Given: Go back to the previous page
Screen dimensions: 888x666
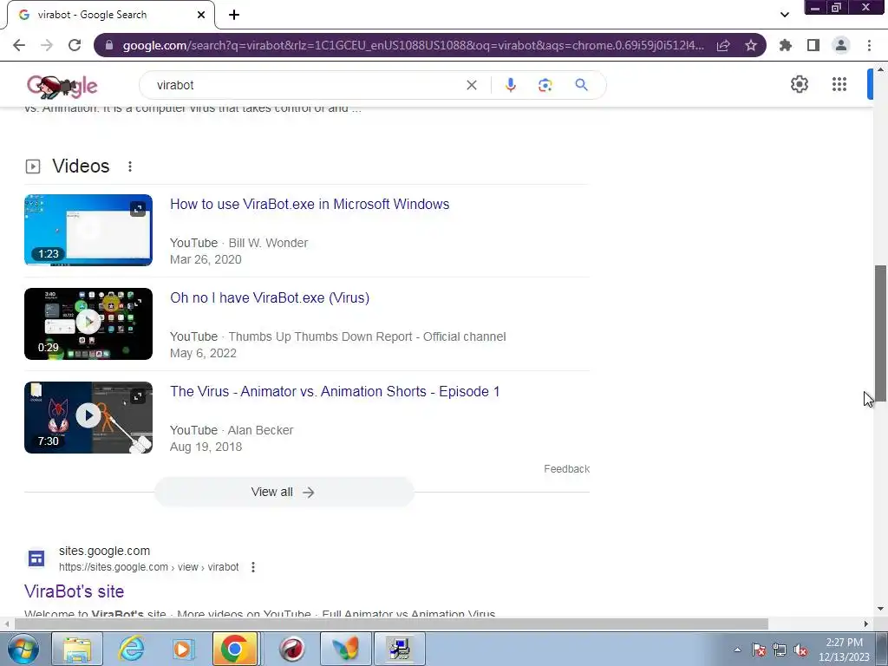Looking at the screenshot, I should coord(19,45).
